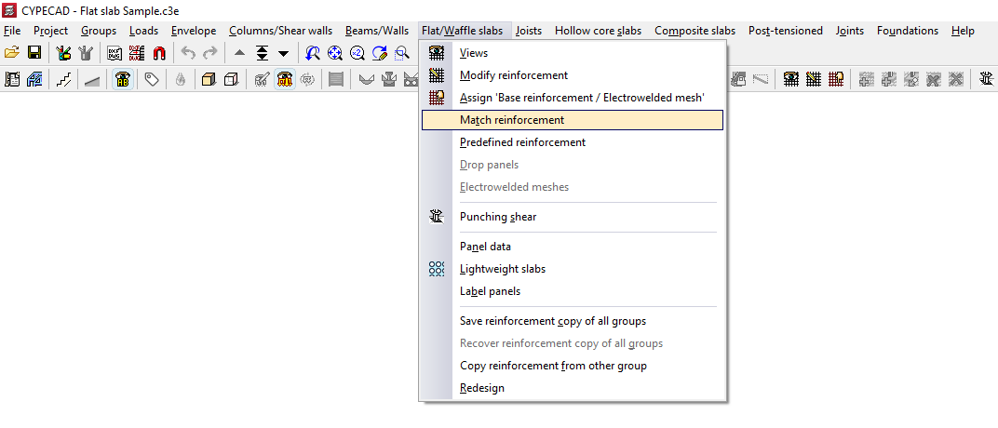Open the Envelope menu
Viewport: 998px width, 428px height.
point(194,31)
